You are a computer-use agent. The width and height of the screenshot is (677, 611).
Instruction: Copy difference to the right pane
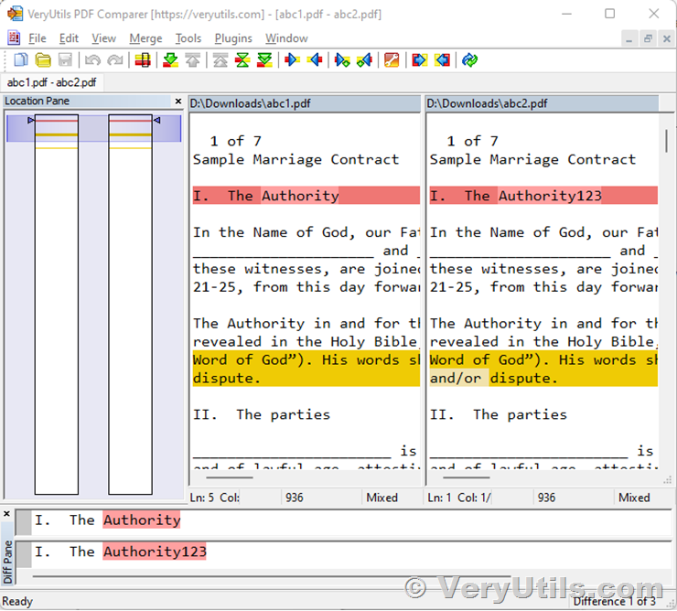tap(293, 59)
